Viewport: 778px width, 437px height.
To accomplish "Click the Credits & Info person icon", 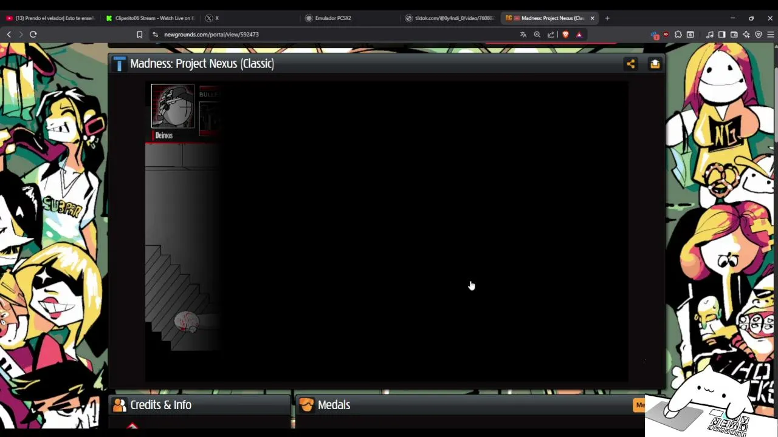I will (119, 405).
